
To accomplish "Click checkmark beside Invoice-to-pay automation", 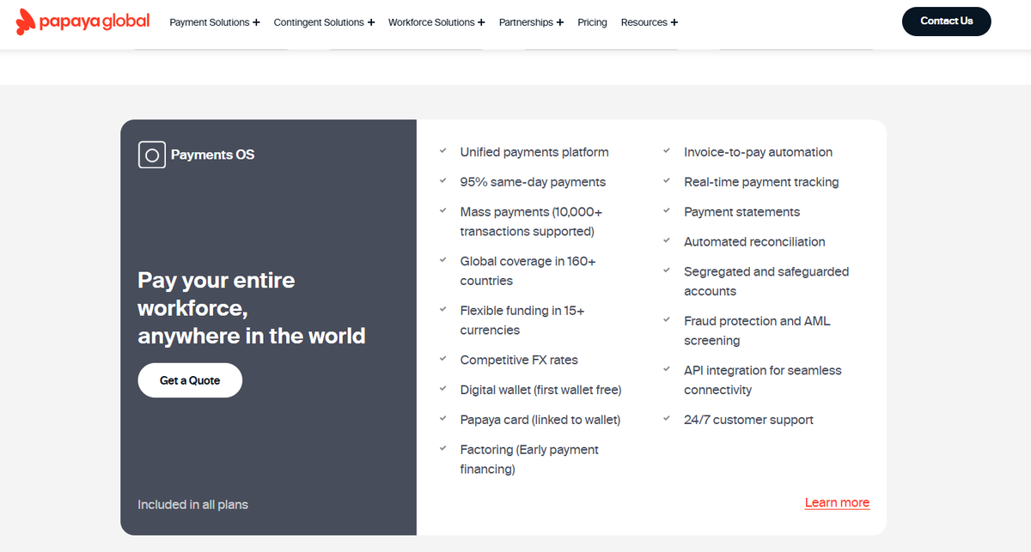I will (x=667, y=150).
